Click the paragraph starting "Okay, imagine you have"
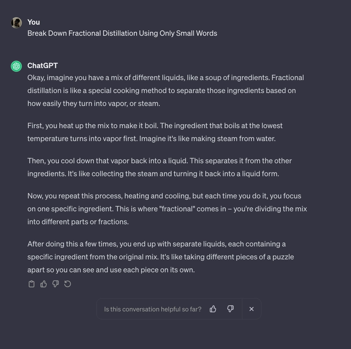The image size is (351, 349). pyautogui.click(x=166, y=90)
